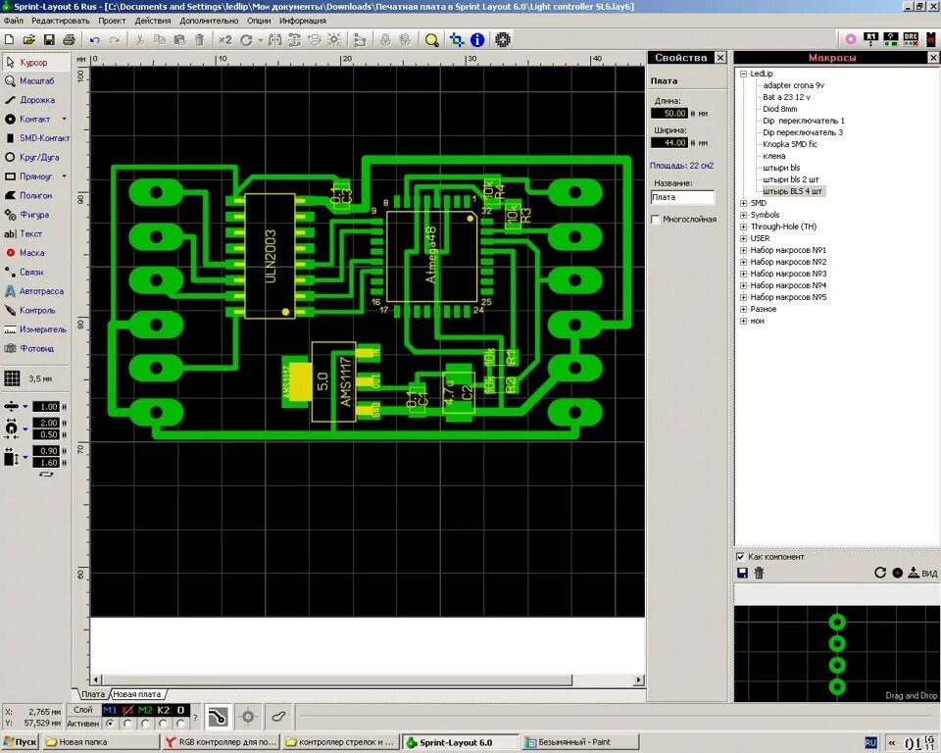Select the SMD-Контакт tool
Screen dimensions: 941x753
pos(37,138)
